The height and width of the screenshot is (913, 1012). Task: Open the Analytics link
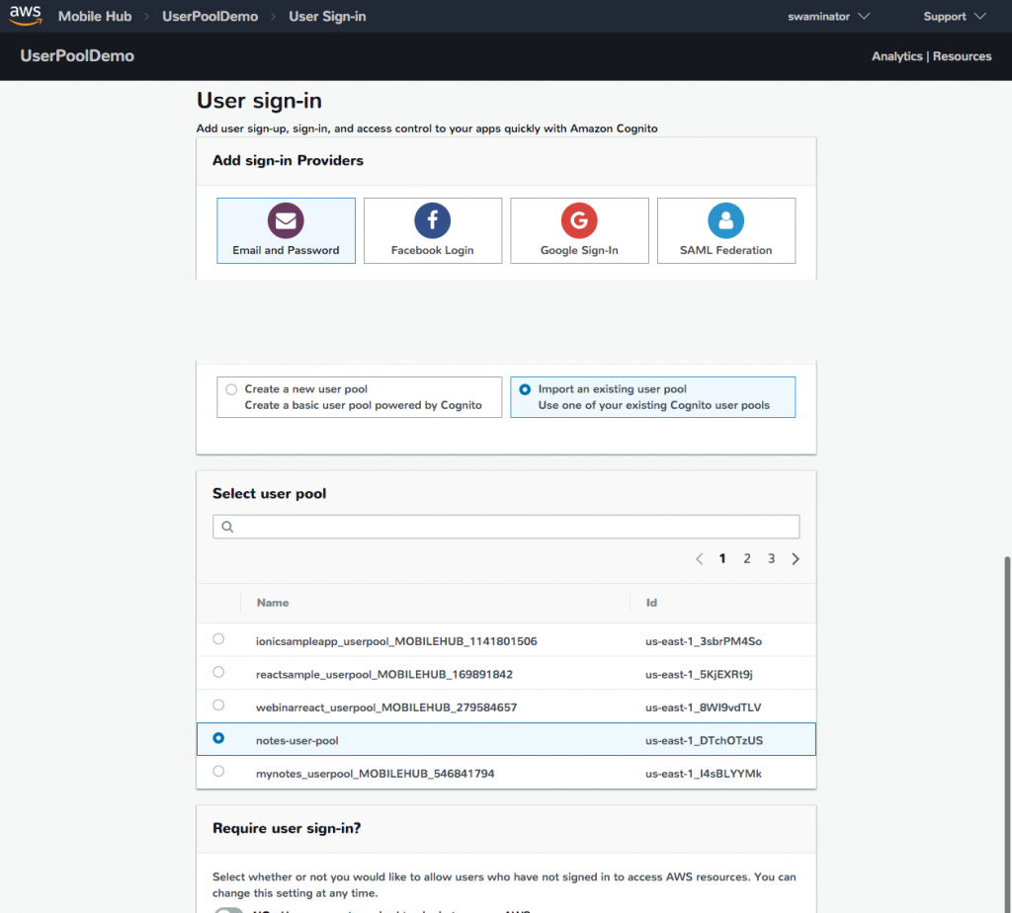point(896,56)
